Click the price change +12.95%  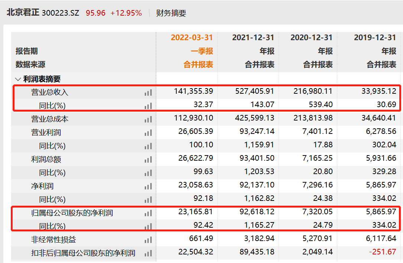point(126,13)
